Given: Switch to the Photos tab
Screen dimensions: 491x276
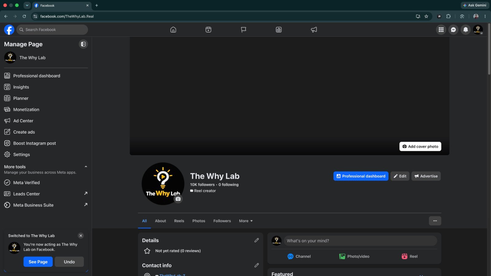Looking at the screenshot, I should coord(199,221).
